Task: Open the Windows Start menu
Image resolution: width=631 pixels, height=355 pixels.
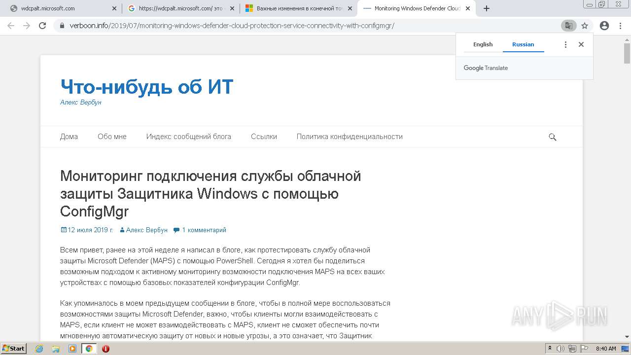Action: (x=14, y=349)
